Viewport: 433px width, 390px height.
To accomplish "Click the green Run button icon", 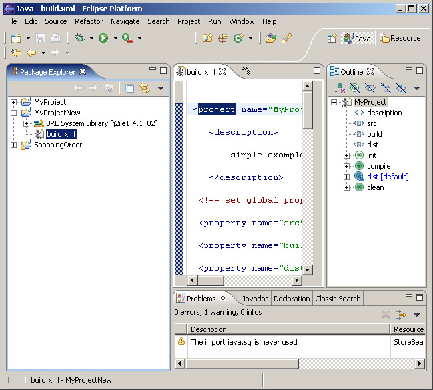I will click(x=103, y=39).
